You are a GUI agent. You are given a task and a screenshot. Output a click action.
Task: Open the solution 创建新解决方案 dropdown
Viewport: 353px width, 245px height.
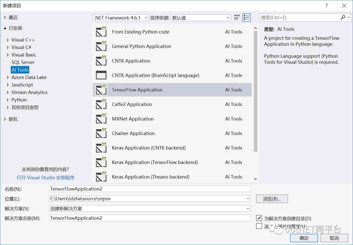248,208
